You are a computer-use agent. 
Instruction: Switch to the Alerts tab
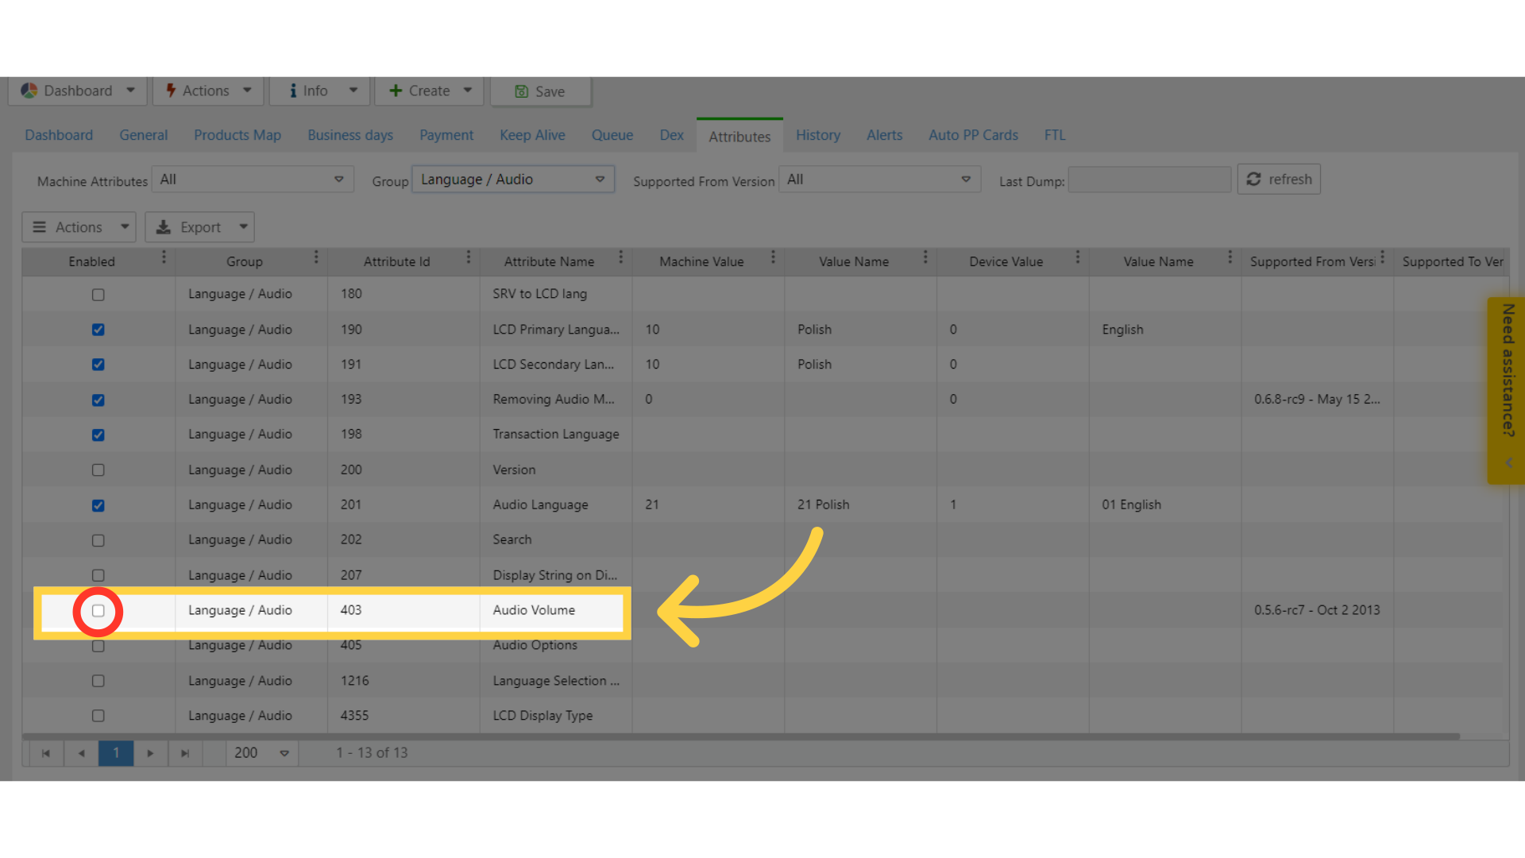tap(884, 135)
